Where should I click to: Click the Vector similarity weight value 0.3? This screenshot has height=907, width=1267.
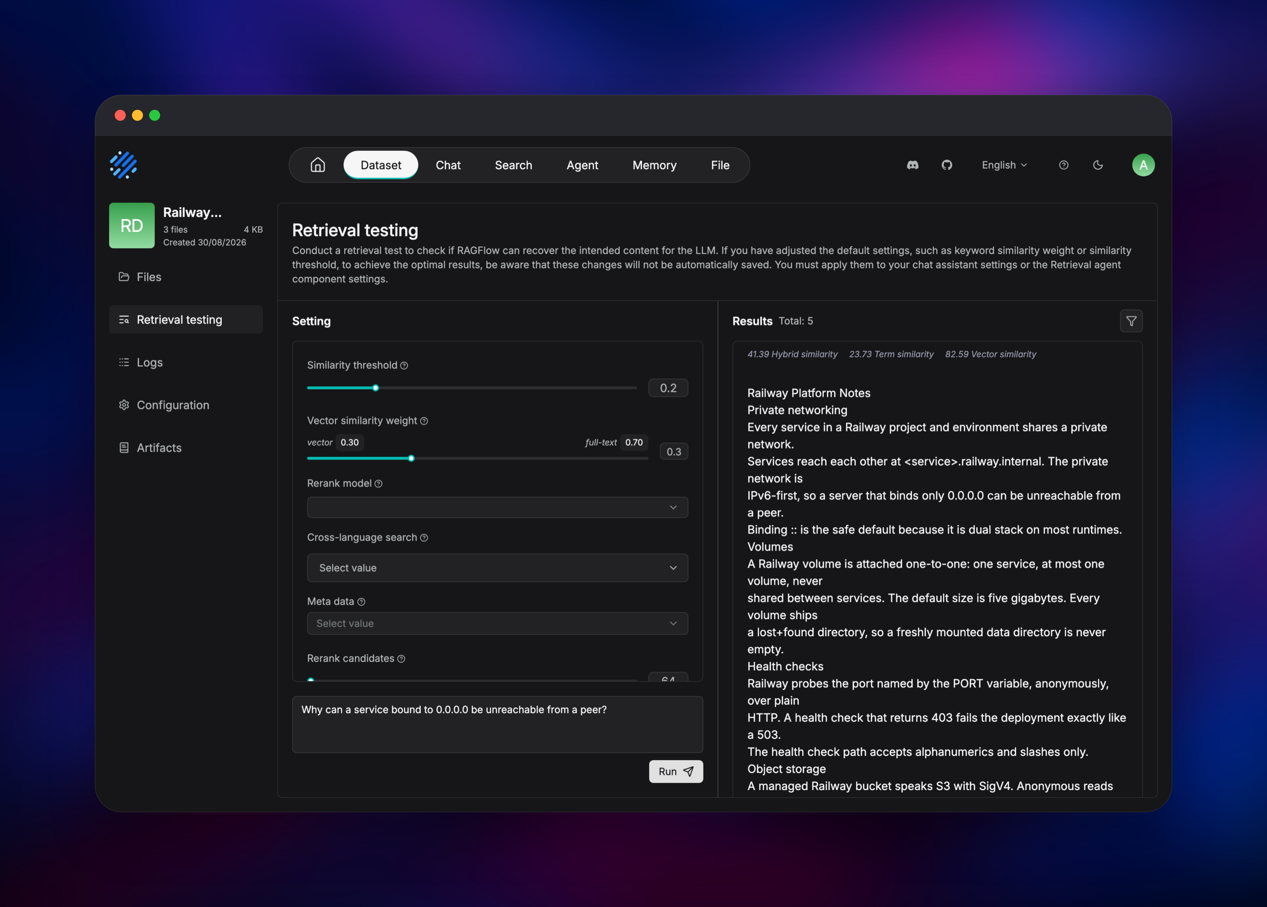coord(674,451)
